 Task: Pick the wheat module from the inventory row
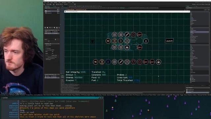[x=121, y=62]
